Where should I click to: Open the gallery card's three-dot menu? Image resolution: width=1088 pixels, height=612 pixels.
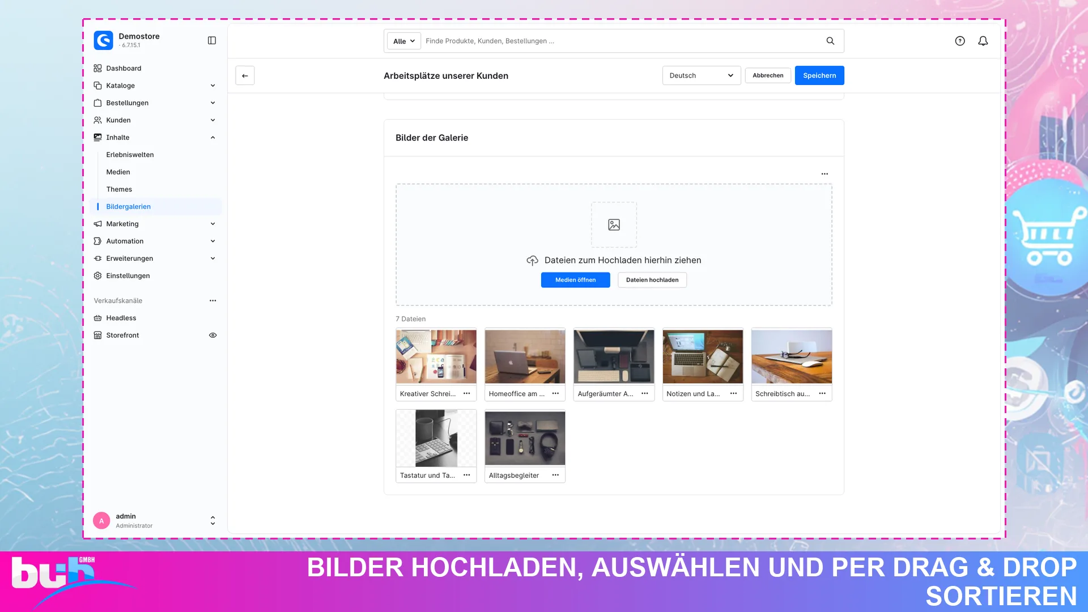pyautogui.click(x=824, y=174)
